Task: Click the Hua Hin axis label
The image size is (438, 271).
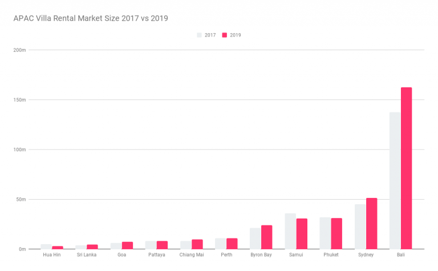Action: pyautogui.click(x=52, y=255)
